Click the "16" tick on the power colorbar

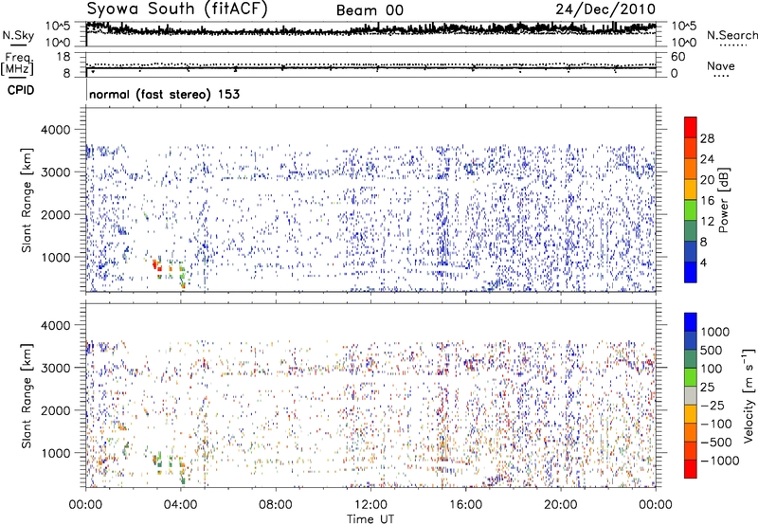tap(707, 201)
